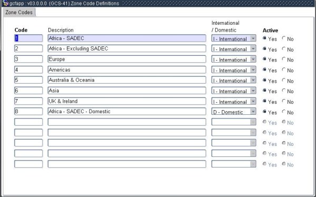Click the Europe description field

(127, 59)
